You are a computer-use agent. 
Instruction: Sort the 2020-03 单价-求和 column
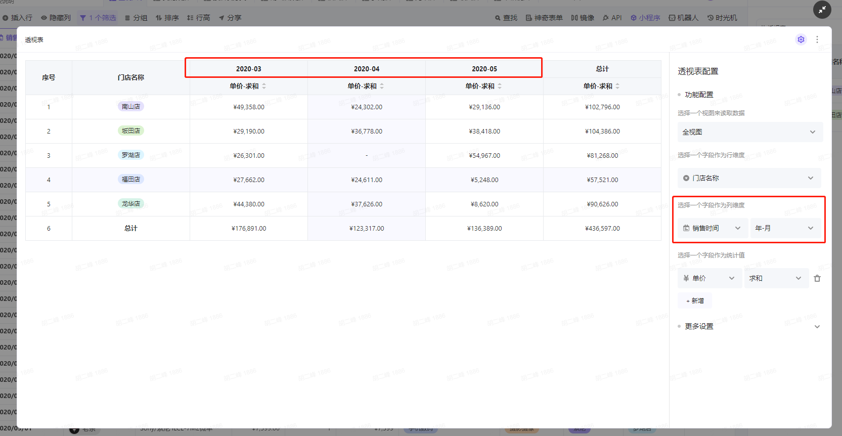click(x=264, y=86)
